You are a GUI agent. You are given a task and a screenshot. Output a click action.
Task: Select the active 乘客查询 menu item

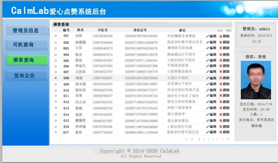[x=26, y=60]
